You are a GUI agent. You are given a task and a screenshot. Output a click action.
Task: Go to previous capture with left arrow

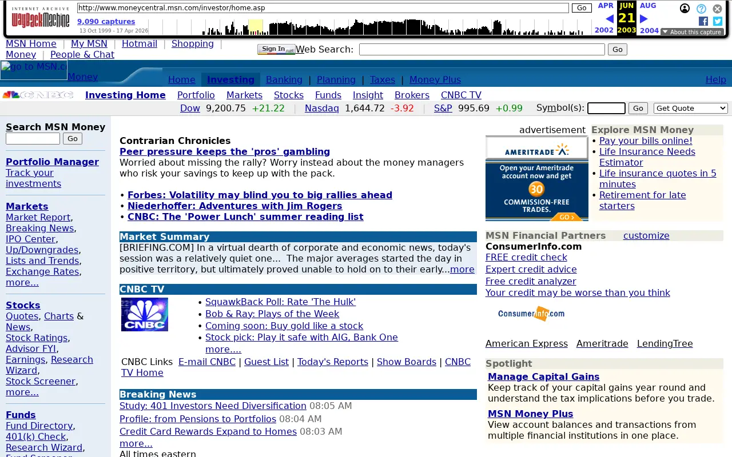coord(610,19)
